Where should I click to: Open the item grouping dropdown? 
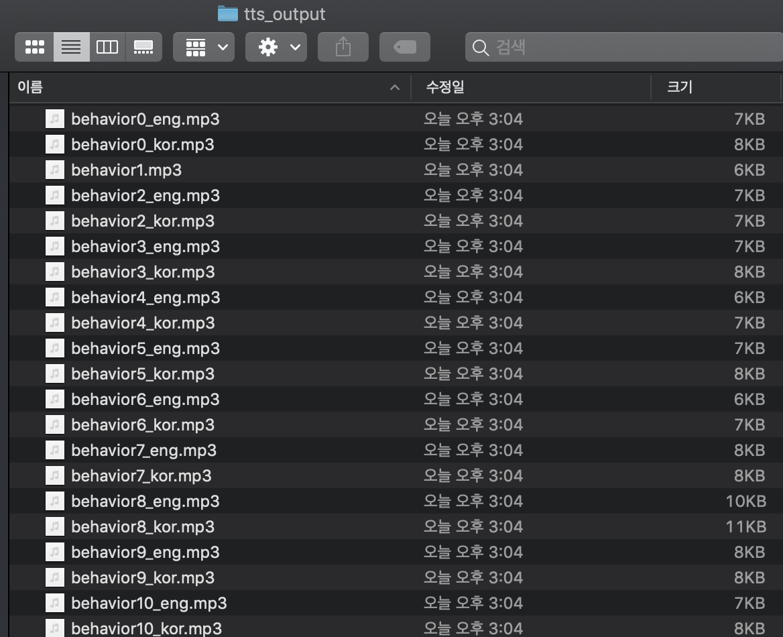tap(204, 47)
